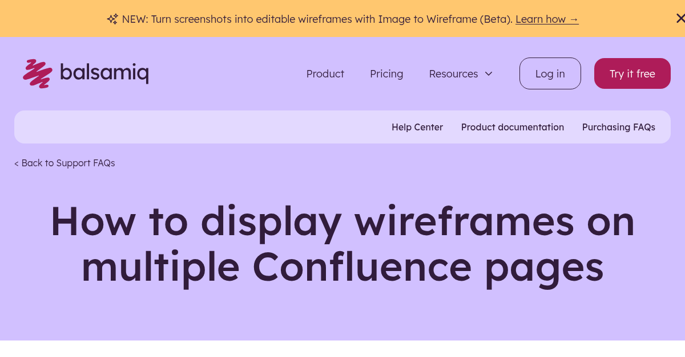
Task: Click the Balsamiq logo icon
Action: click(x=38, y=73)
